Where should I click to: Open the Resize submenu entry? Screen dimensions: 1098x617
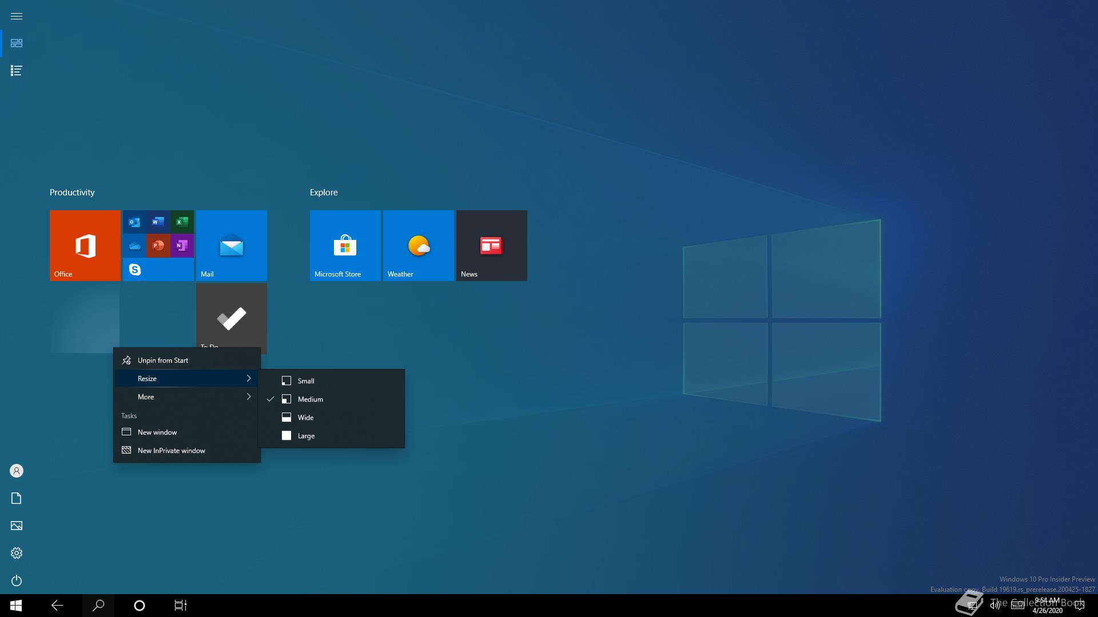point(187,379)
